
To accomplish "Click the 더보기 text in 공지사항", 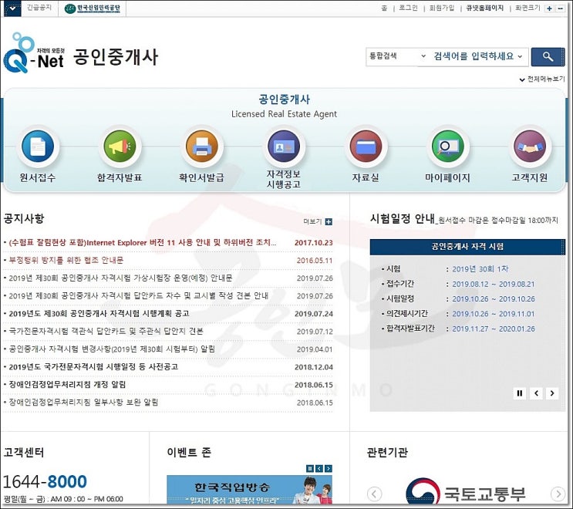I will pyautogui.click(x=312, y=222).
